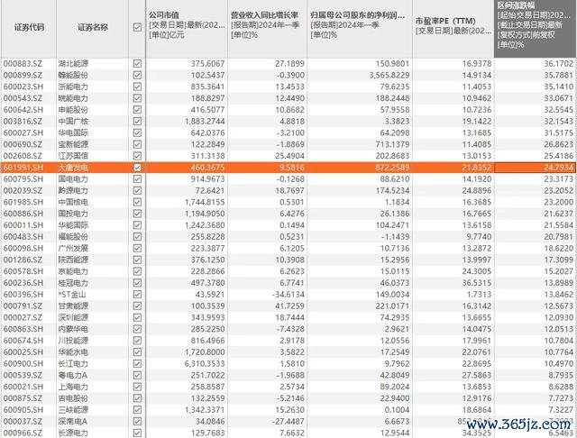Click range change cell 10.4970

pos(559,364)
